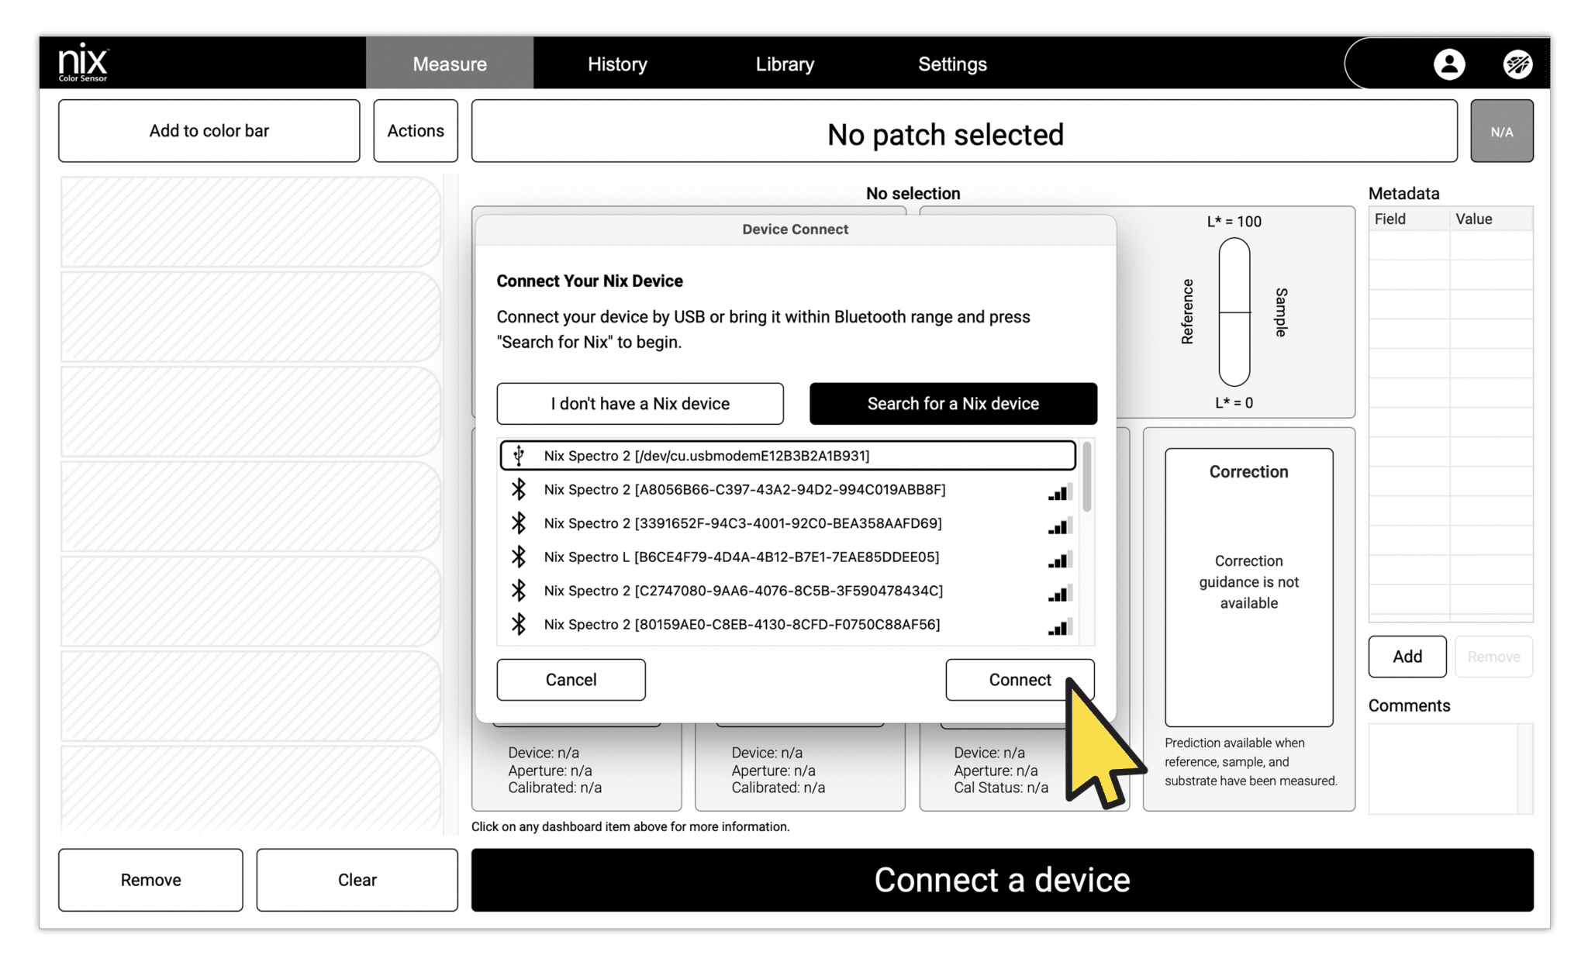Viewport: 1588px width, 969px height.
Task: Click the Bluetooth icon next to Nix Spectro L
Action: [518, 557]
